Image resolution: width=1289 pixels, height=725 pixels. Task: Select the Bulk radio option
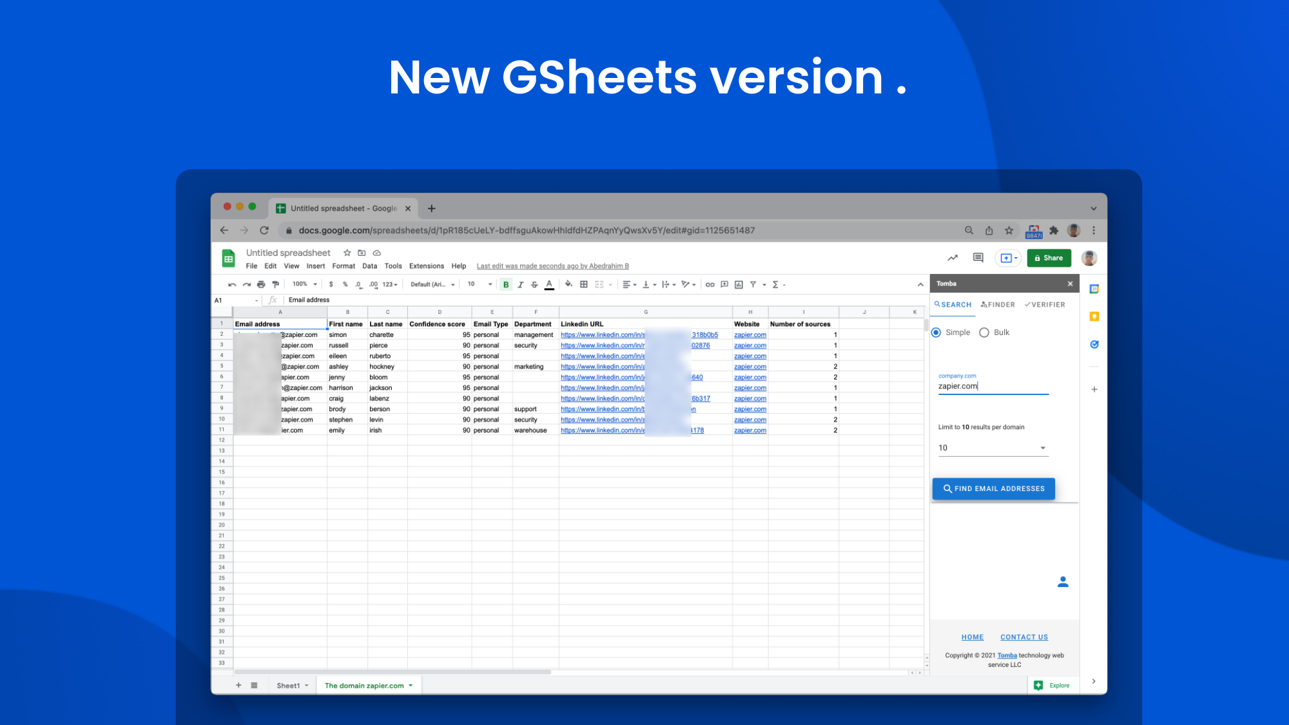coord(984,333)
